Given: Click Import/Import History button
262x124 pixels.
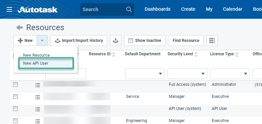Looking at the screenshot, I should click(x=79, y=41).
